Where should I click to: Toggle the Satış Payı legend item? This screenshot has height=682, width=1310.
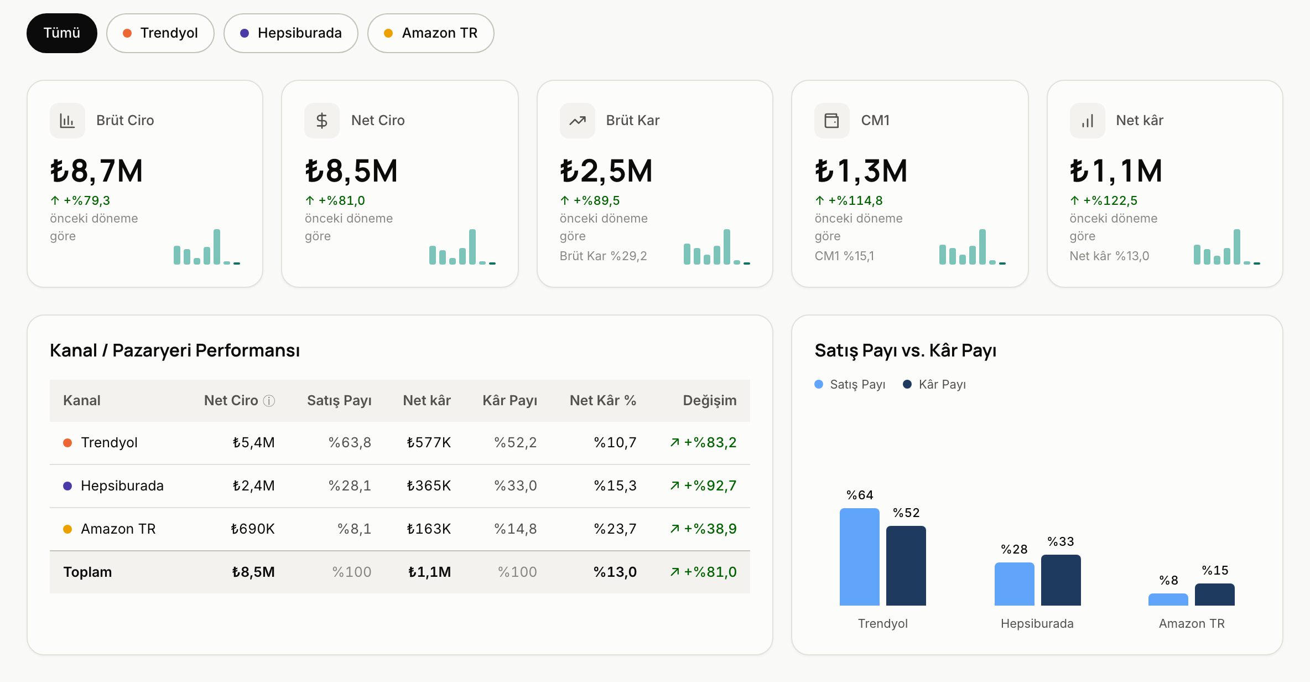pos(850,384)
